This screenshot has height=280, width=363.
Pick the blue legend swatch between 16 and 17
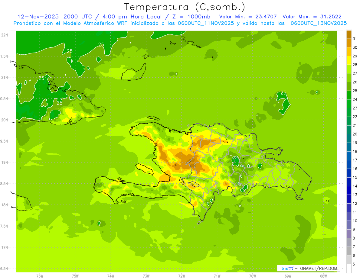349,164
